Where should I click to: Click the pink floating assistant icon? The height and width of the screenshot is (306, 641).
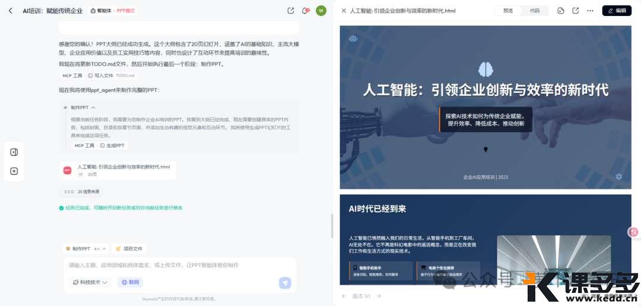tap(634, 232)
